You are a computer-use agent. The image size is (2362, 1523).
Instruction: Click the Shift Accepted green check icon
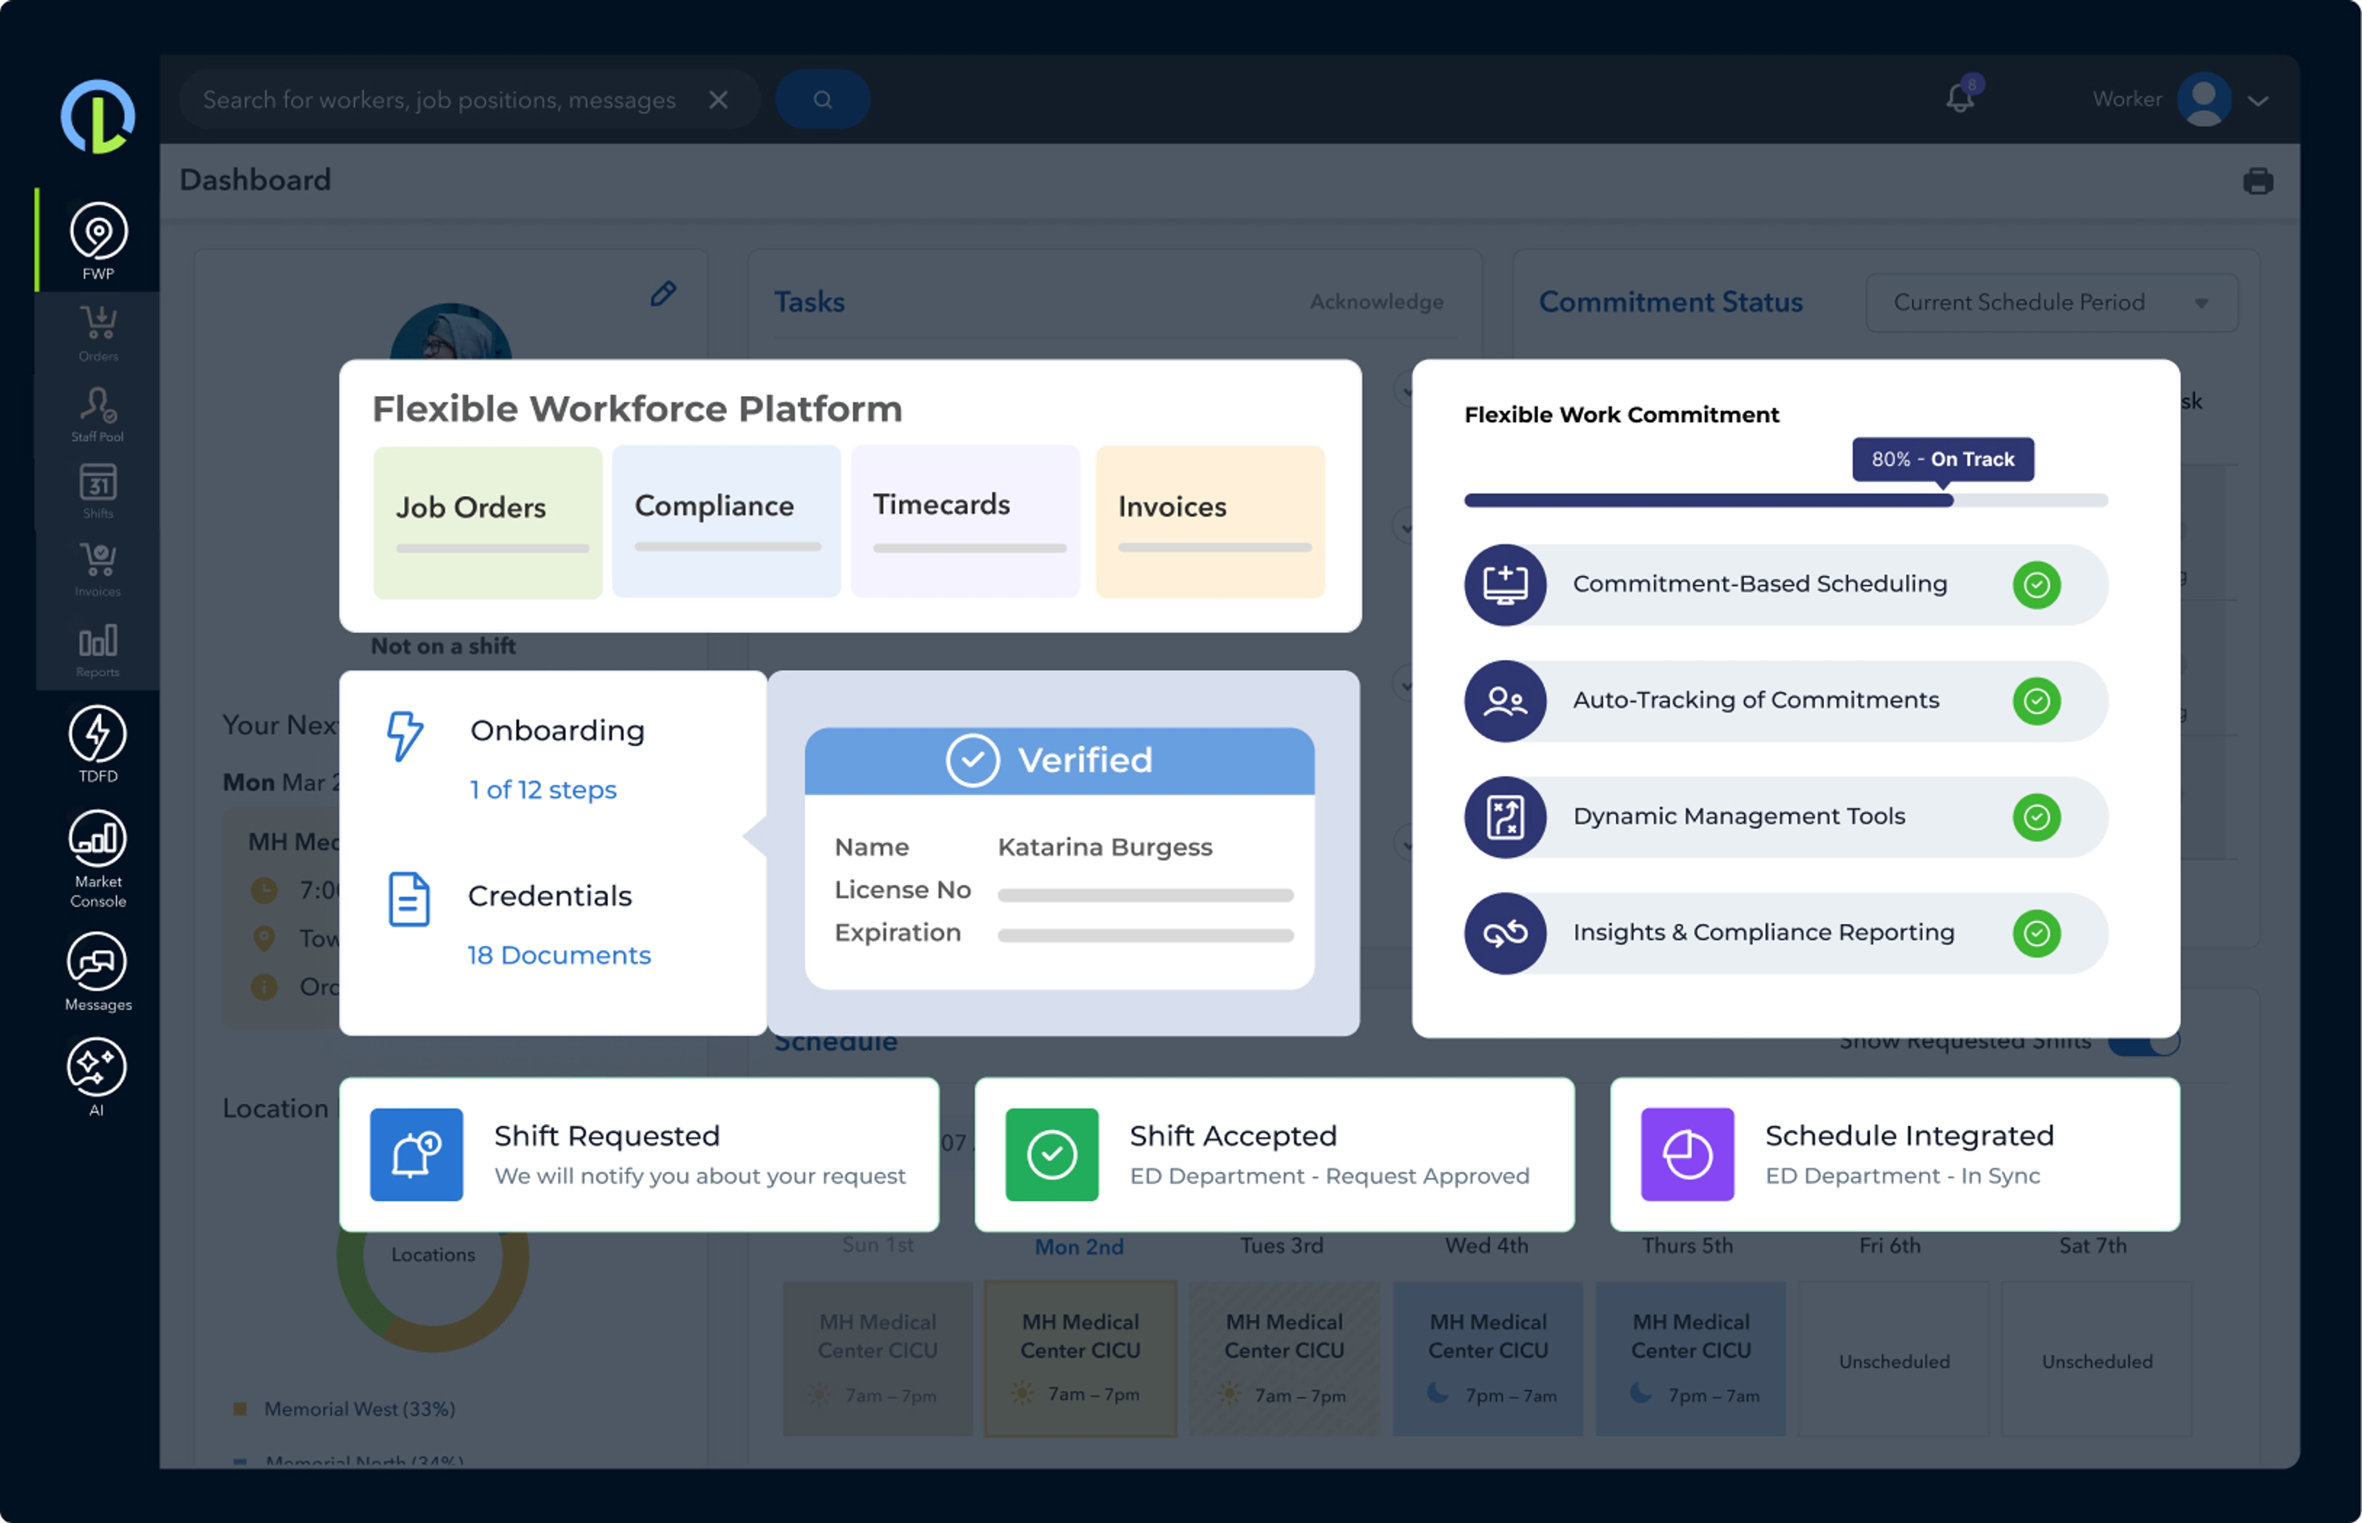(x=1052, y=1154)
